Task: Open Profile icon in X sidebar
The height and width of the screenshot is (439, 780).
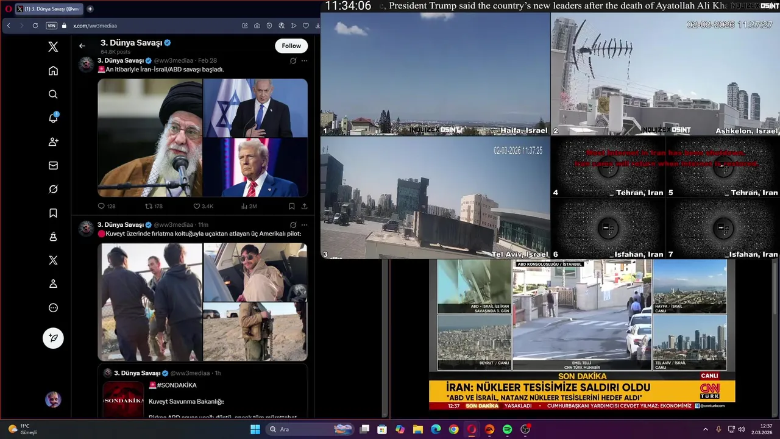Action: [x=53, y=284]
